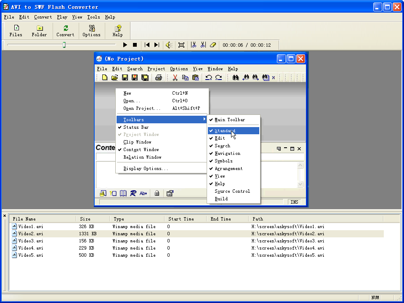404x303 pixels.
Task: Undo with the curved left arrow icon
Action: (208, 77)
